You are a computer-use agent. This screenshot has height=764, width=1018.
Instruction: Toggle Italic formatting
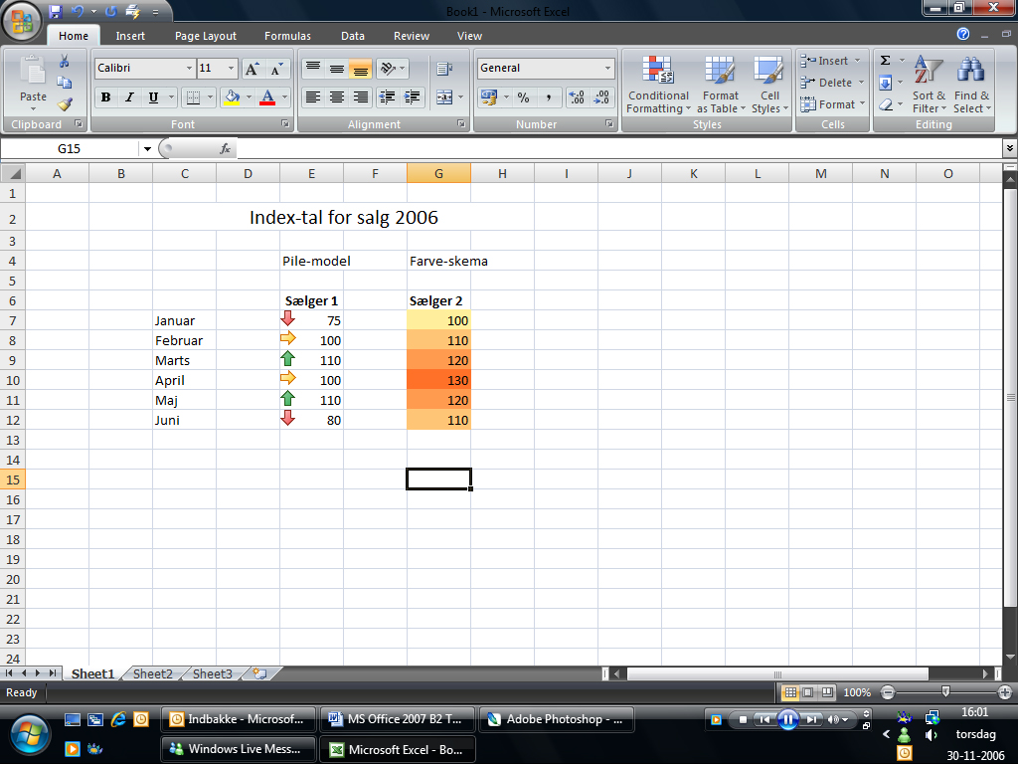(129, 97)
